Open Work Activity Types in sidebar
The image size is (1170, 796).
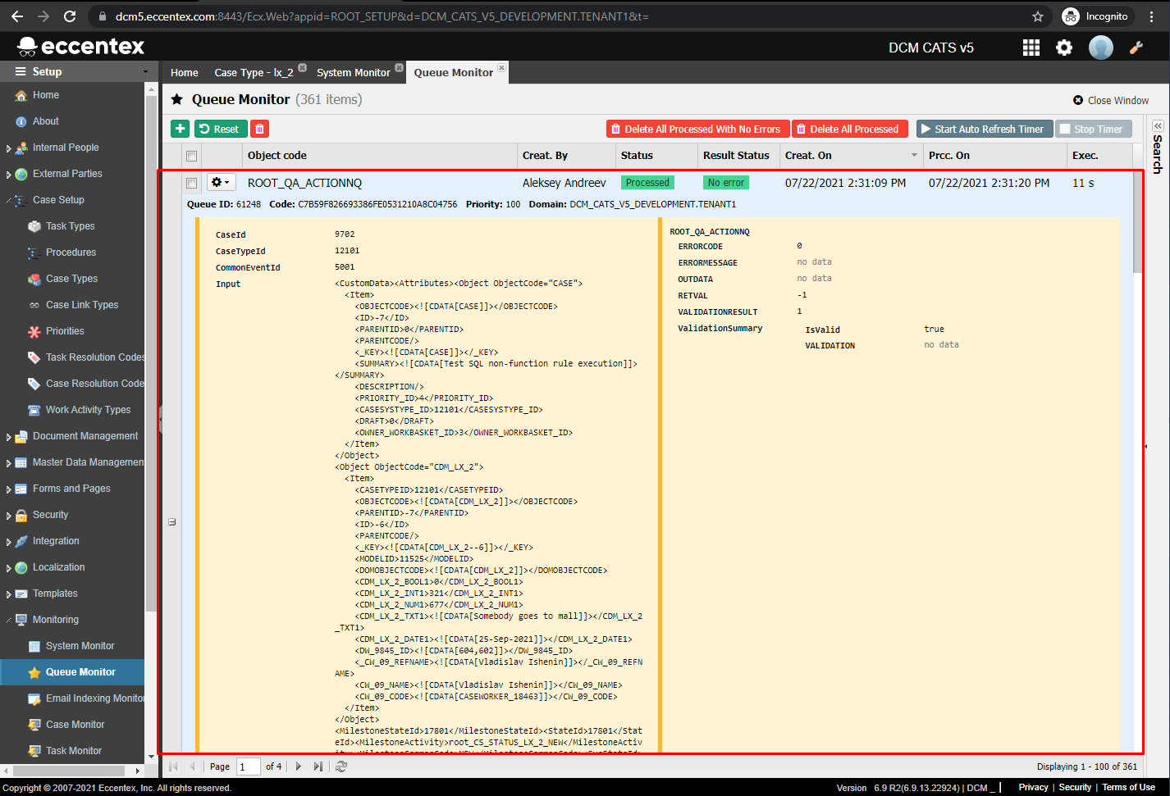coord(88,410)
